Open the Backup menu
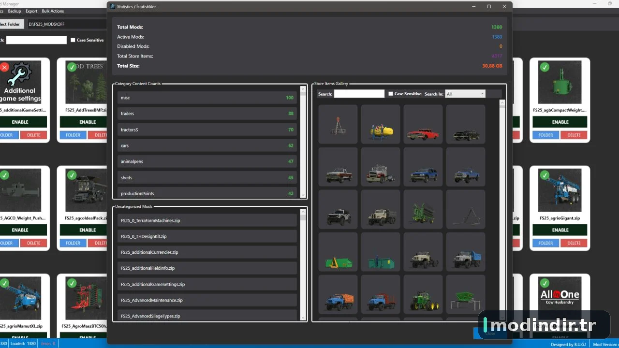The image size is (619, 348). 15,11
